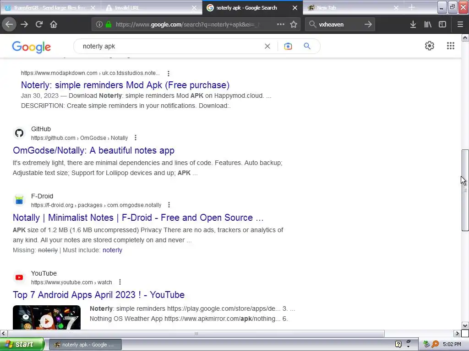Viewport: 469px width, 351px height.
Task: Click the 'noterly' must include link
Action: (x=112, y=250)
